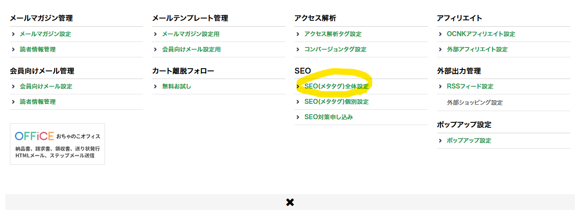Image resolution: width=579 pixels, height=214 pixels.
Task: Open 外部アフィリエイト設定
Action: 477,49
